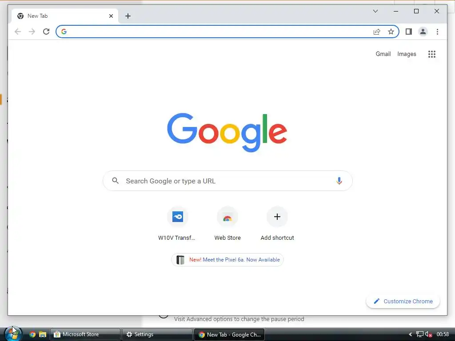This screenshot has width=455, height=341.
Task: Switch to Settings taskbar window
Action: 157,334
